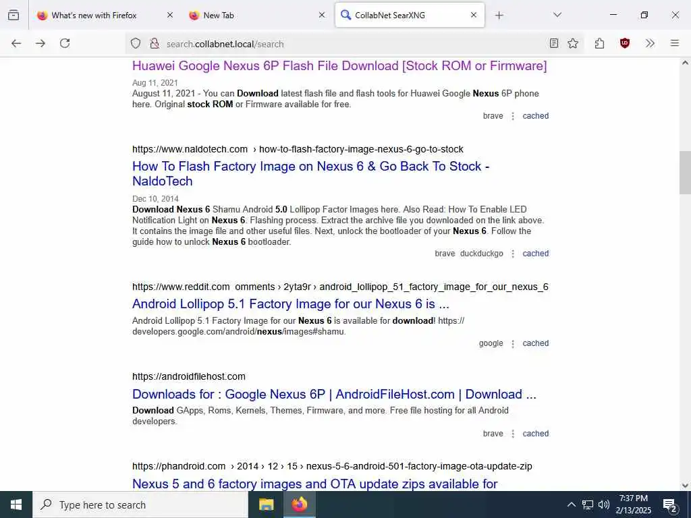691x518 pixels.
Task: Open the volume speaker tray icon
Action: tap(604, 505)
